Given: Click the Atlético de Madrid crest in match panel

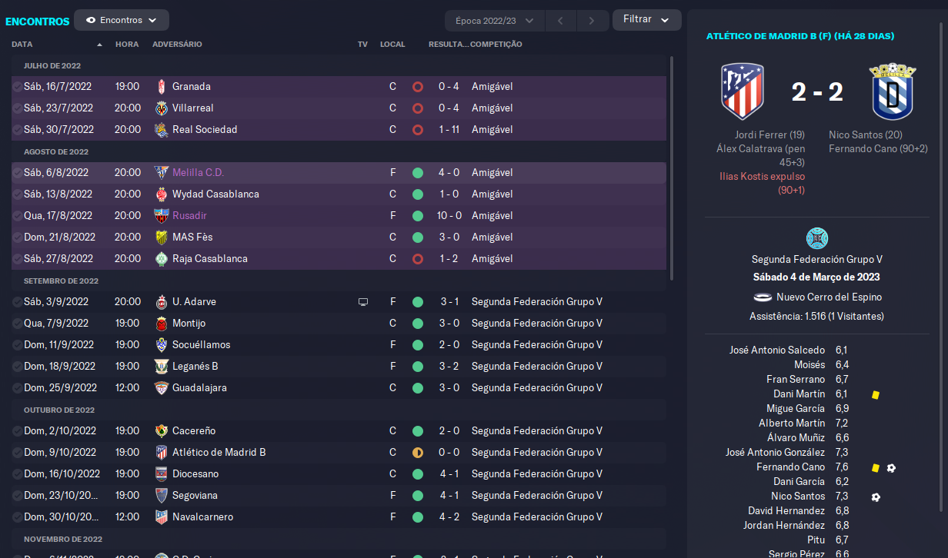Looking at the screenshot, I should pyautogui.click(x=743, y=91).
